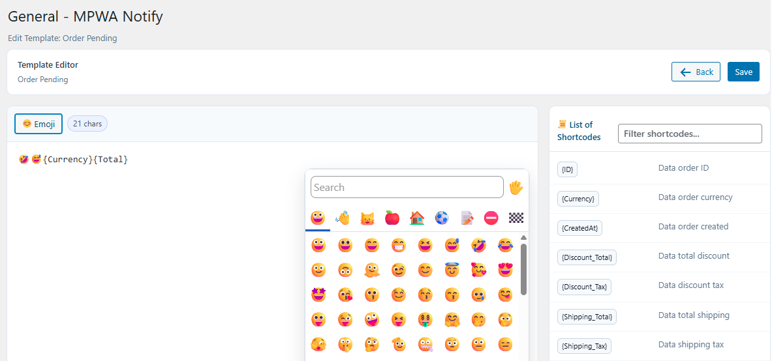Select the Smileys emoji category tab

[318, 218]
